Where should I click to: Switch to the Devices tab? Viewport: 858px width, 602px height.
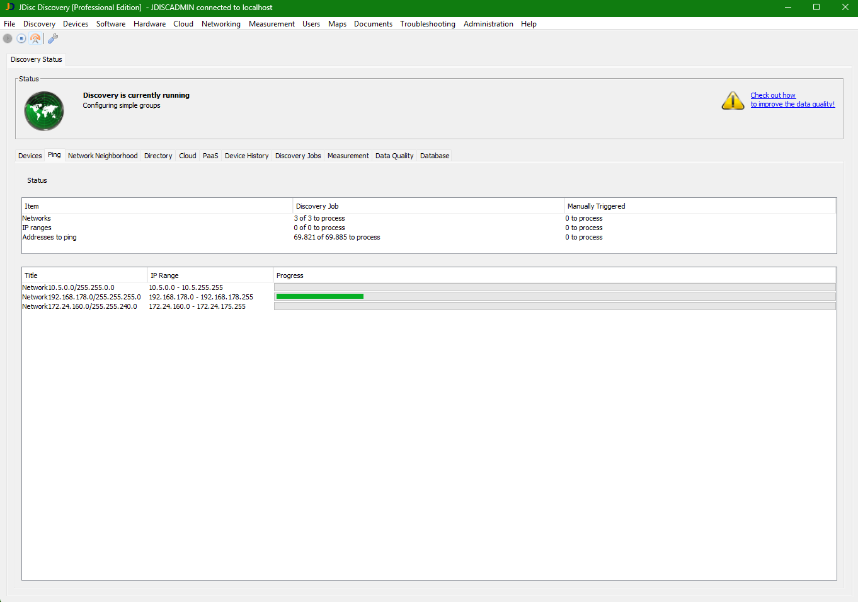pyautogui.click(x=30, y=156)
